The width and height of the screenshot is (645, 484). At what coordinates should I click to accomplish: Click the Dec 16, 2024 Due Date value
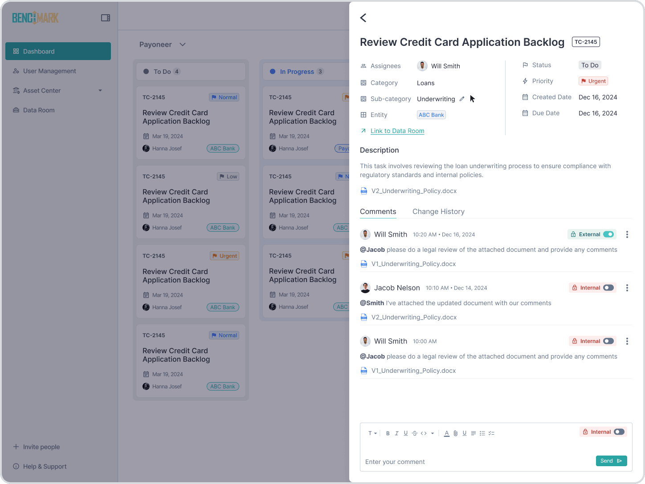[x=598, y=113]
